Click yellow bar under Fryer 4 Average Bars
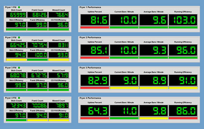The width and height of the screenshot is (204, 129). (154, 118)
